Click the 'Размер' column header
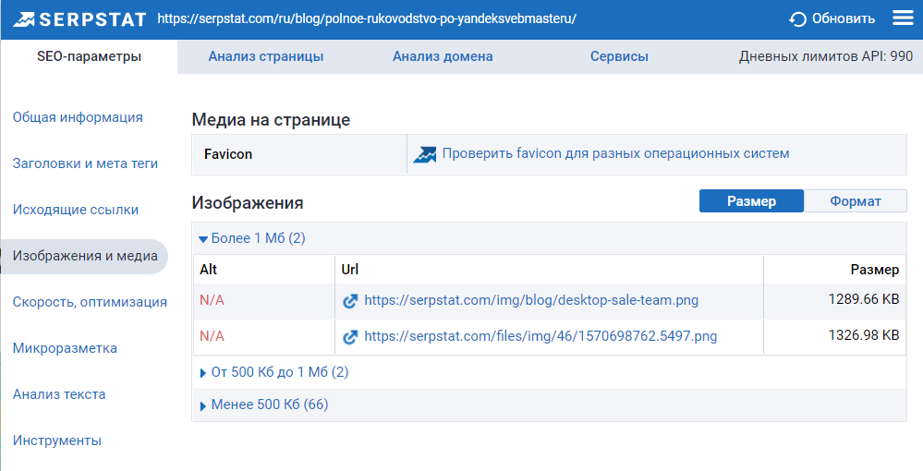Screen dimensions: 923x471 (875, 270)
